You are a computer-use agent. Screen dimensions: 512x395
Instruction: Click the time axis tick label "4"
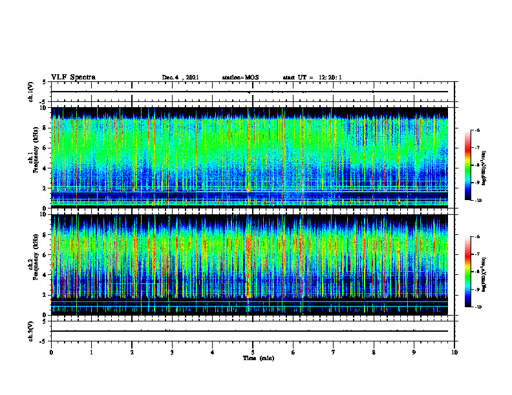(213, 352)
